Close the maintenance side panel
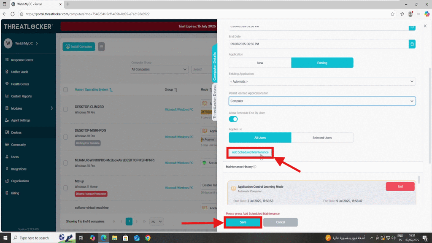The height and width of the screenshot is (243, 432). (x=425, y=26)
